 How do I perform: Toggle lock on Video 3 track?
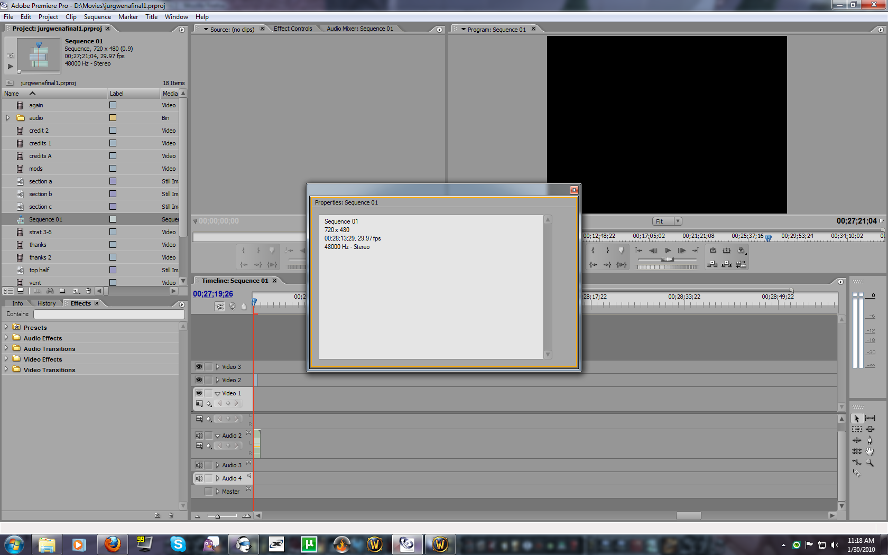pyautogui.click(x=209, y=367)
